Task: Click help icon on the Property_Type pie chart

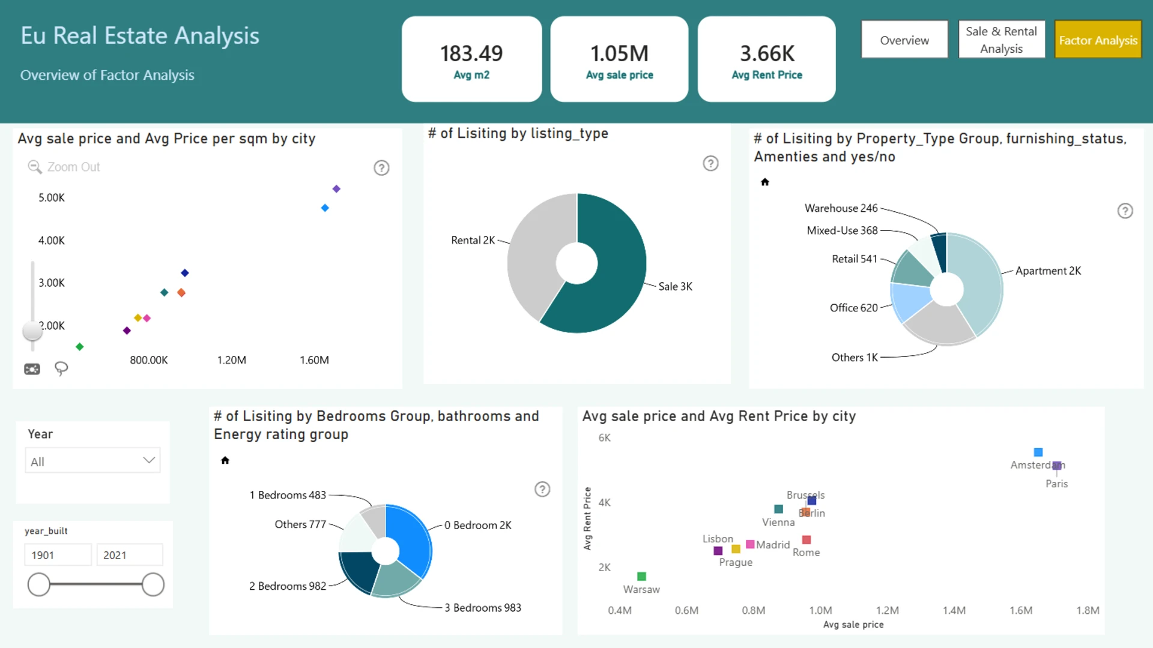Action: pos(1125,211)
